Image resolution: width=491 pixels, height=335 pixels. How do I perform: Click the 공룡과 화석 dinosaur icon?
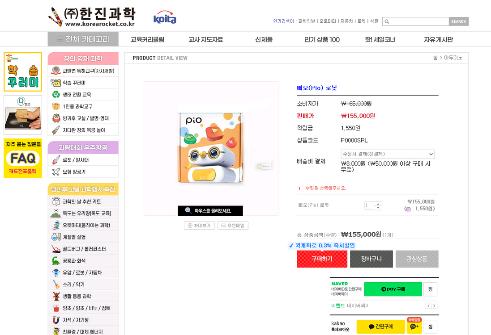tap(56, 260)
